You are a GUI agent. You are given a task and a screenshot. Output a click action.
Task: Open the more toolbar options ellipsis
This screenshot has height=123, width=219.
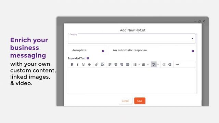[x=177, y=64]
